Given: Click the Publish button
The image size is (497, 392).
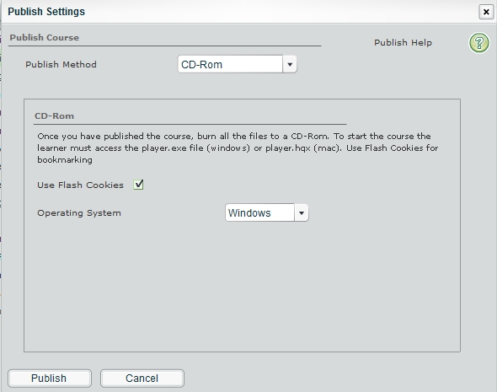Looking at the screenshot, I should click(50, 378).
